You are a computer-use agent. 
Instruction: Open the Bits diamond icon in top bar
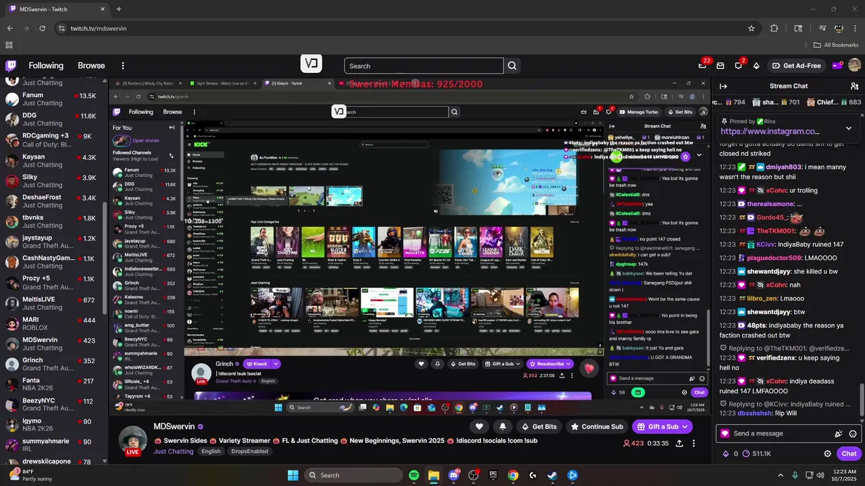(756, 65)
